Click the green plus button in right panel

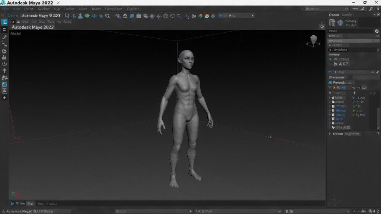[x=330, y=59]
